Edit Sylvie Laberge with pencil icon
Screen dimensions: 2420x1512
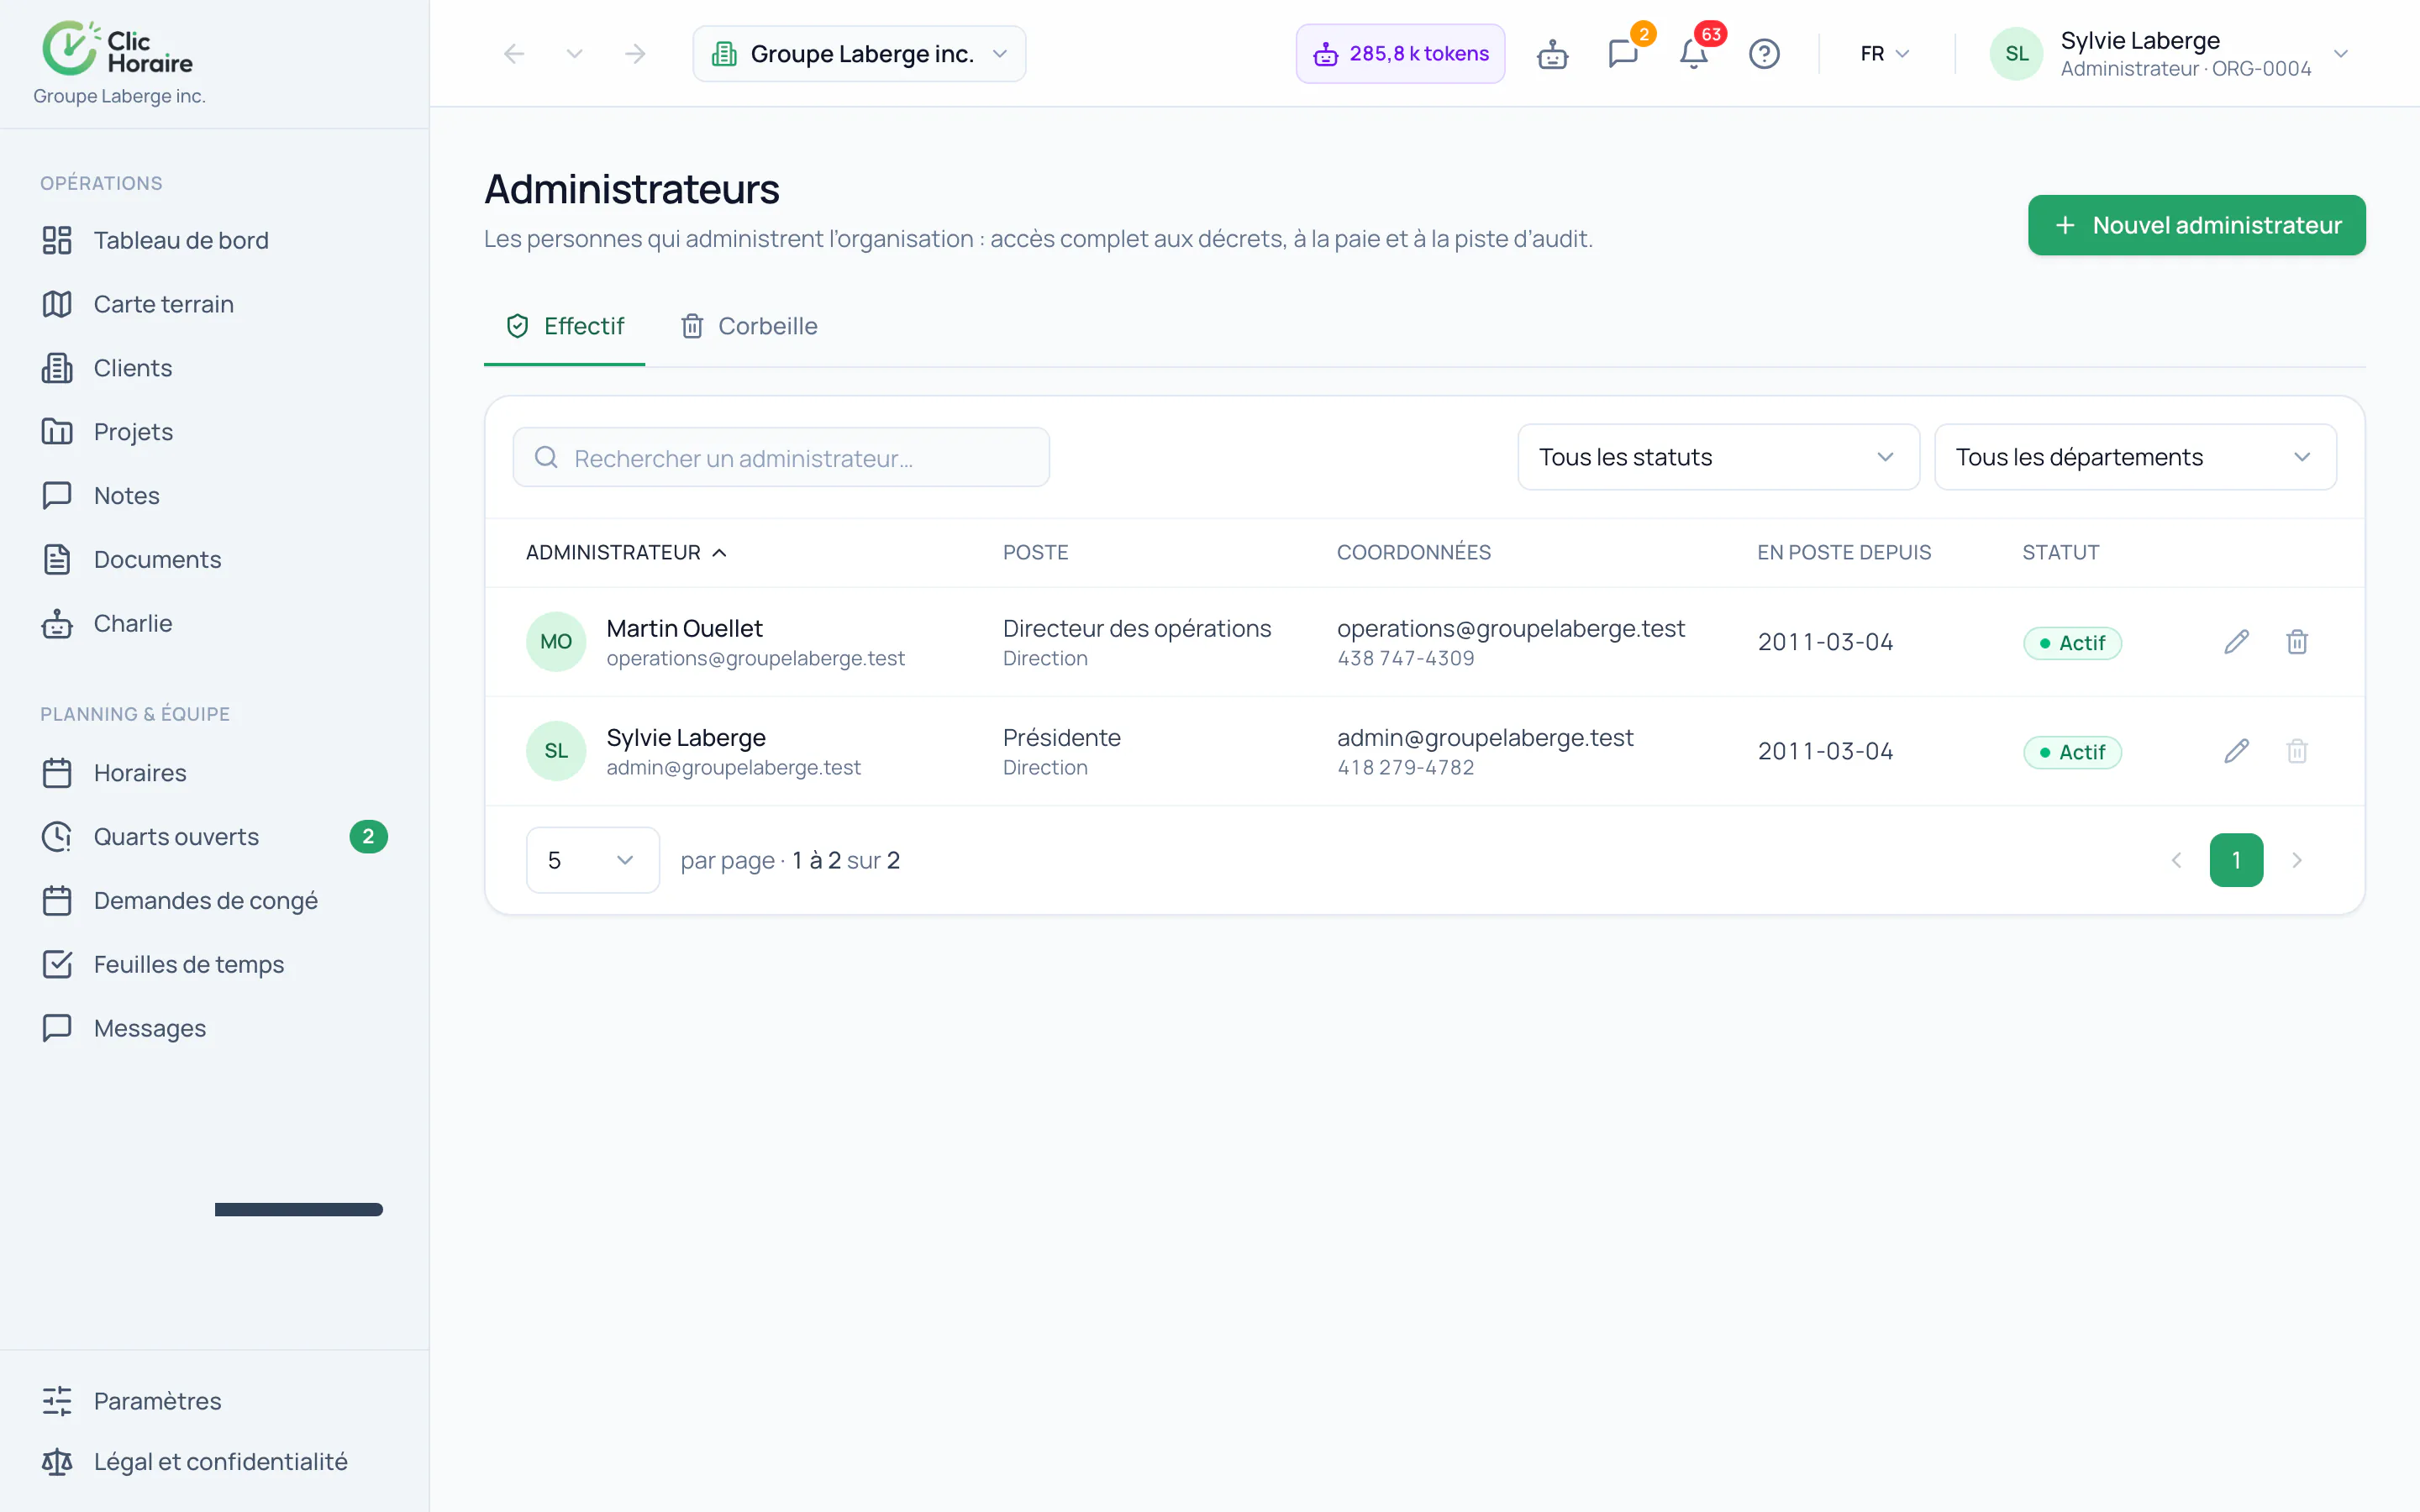(x=2237, y=751)
